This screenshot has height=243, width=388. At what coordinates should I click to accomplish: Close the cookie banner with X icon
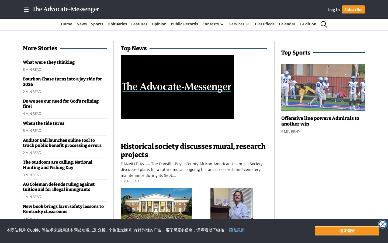382,224
